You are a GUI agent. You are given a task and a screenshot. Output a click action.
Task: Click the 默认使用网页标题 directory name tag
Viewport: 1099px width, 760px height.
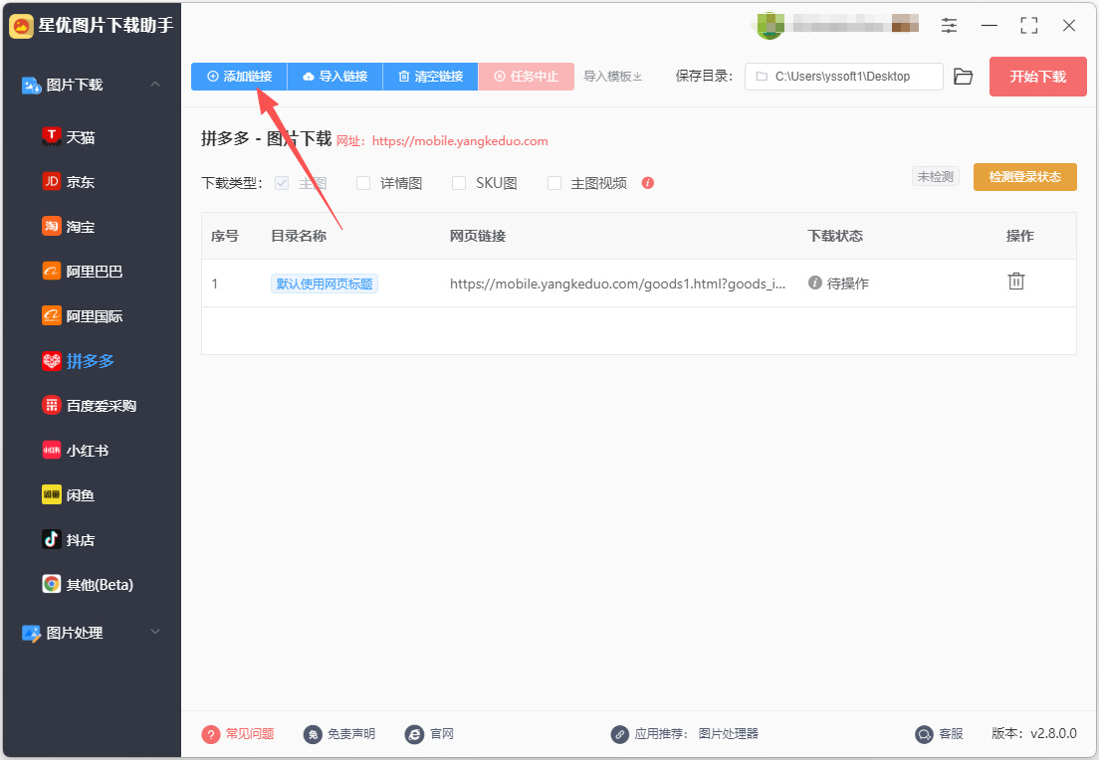tap(325, 284)
